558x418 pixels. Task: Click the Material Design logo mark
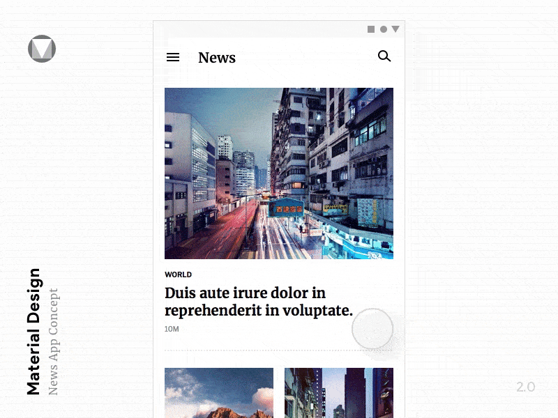[42, 49]
